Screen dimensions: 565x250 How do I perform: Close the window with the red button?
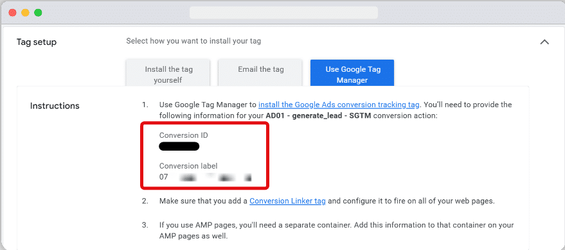[x=13, y=13]
